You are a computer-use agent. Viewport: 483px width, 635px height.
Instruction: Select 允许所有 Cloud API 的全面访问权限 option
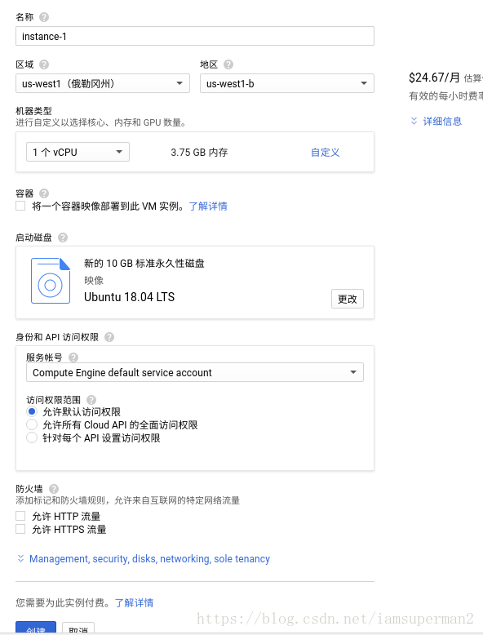(x=32, y=424)
